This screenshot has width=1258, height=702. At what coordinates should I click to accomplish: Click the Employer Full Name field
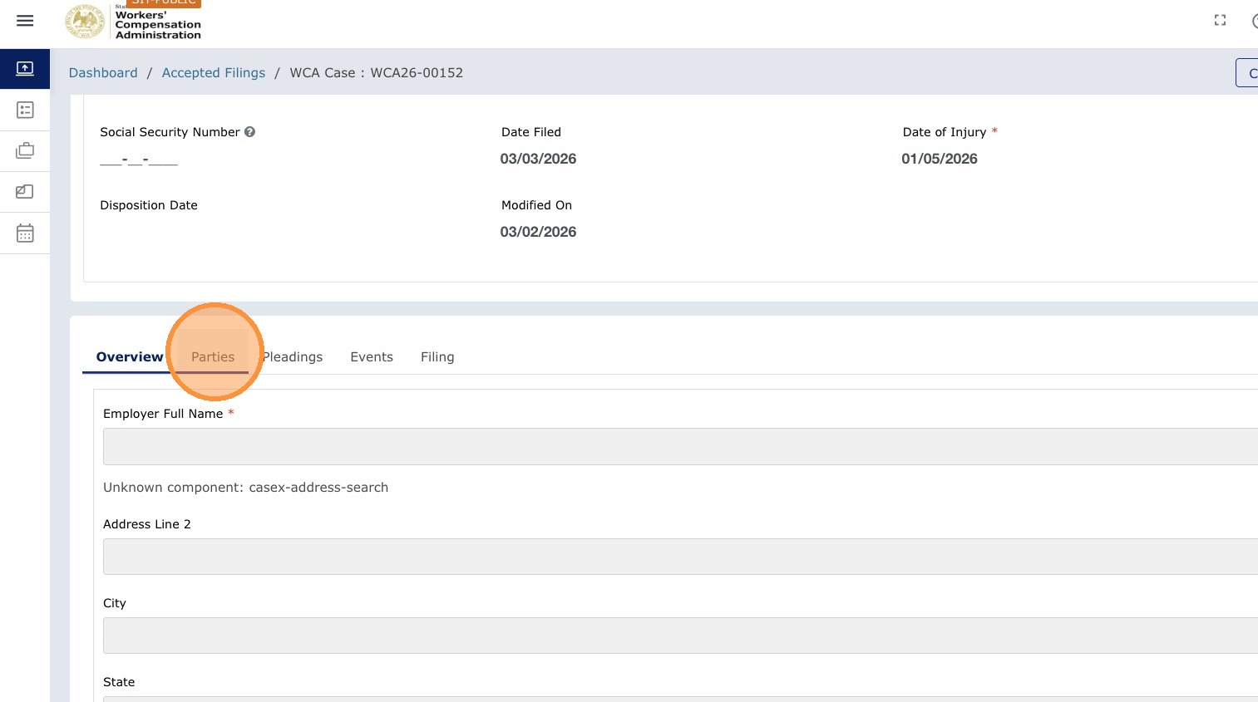[x=680, y=446]
